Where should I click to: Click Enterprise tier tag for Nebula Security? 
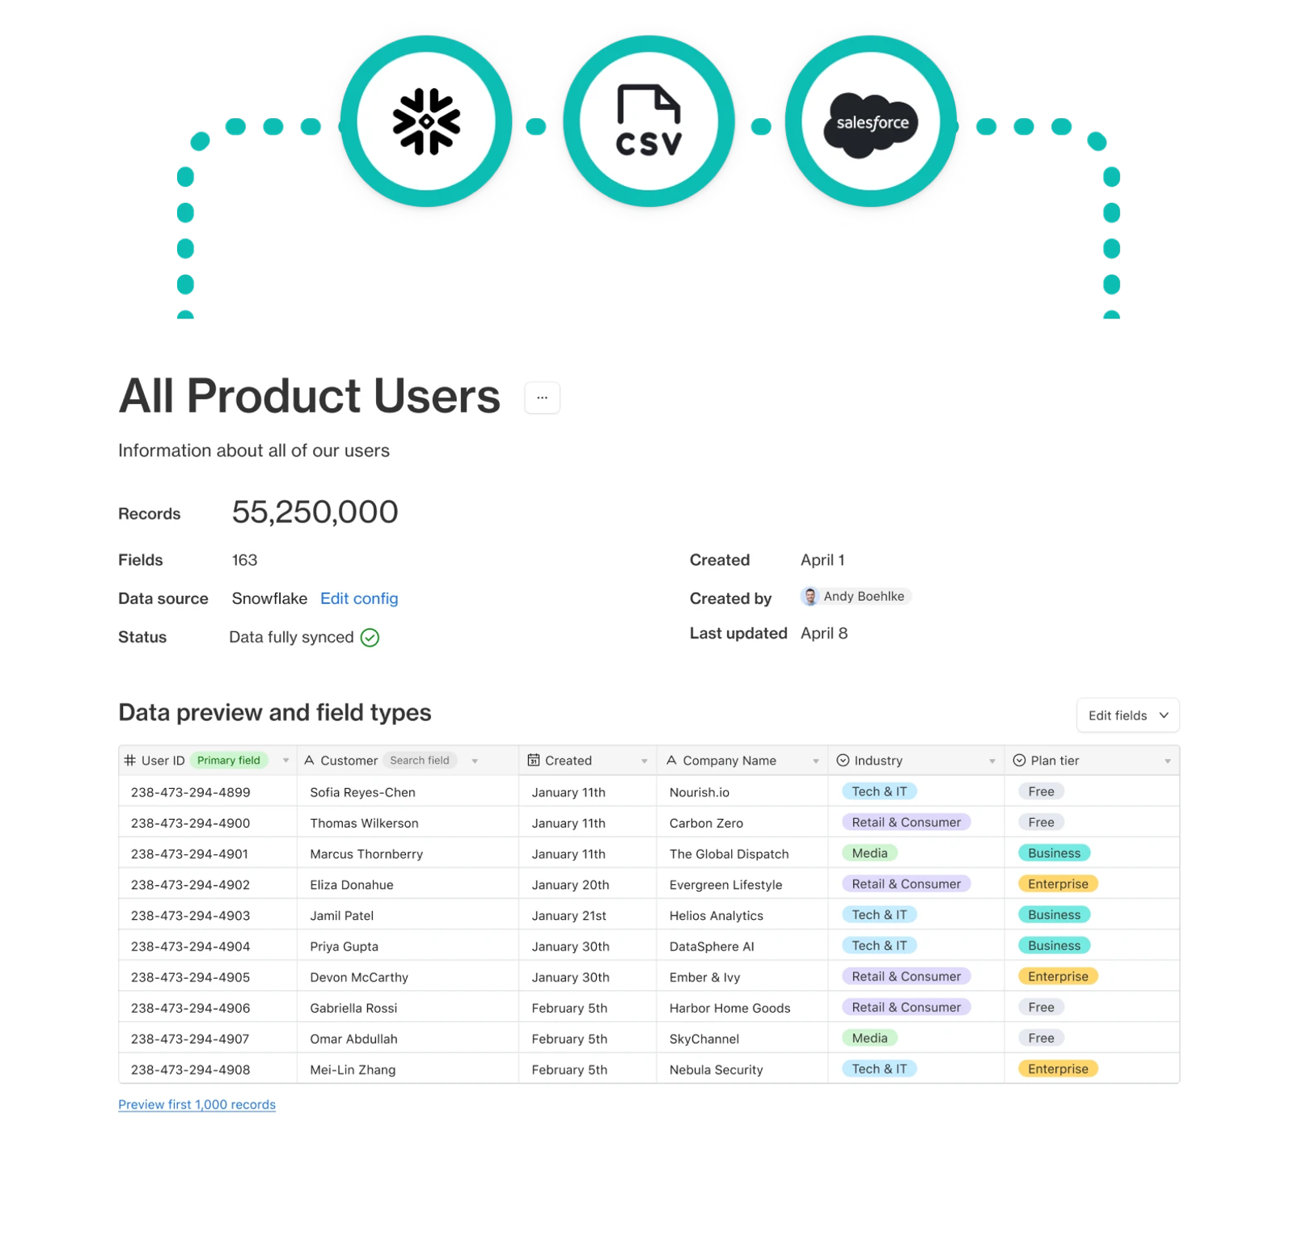click(x=1058, y=1069)
